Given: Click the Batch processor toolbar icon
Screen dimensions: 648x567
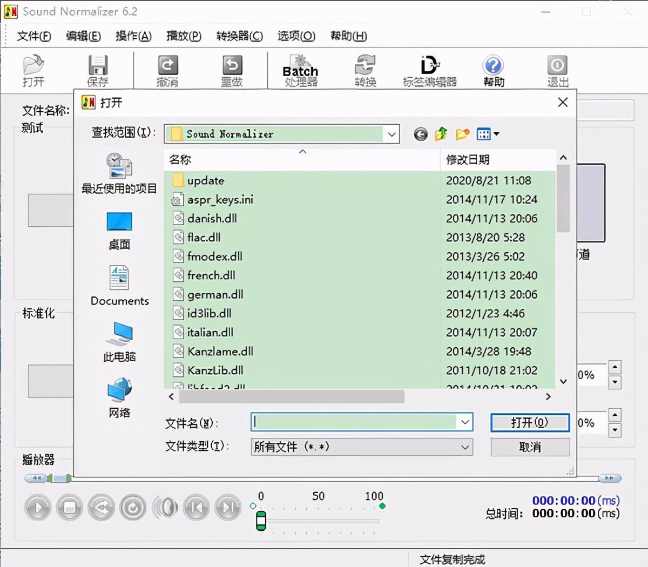Looking at the screenshot, I should click(x=300, y=71).
